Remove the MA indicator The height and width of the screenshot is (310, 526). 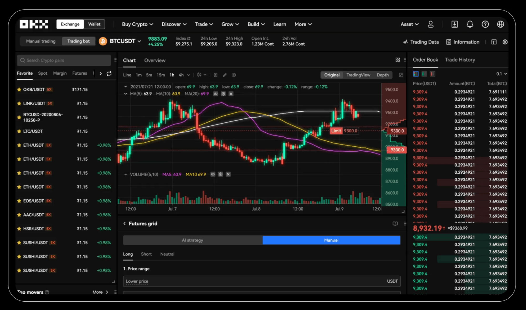231,94
